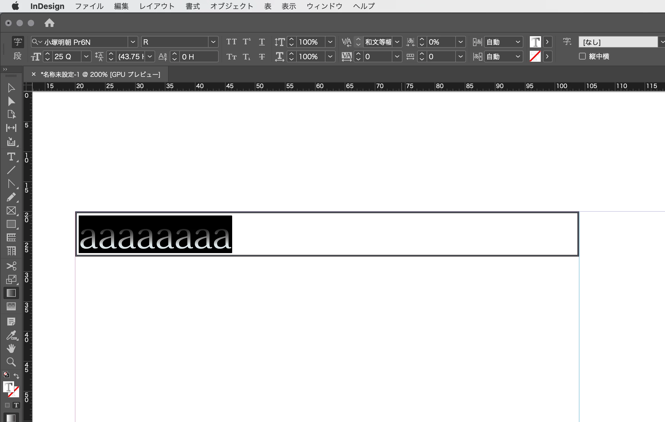Image resolution: width=665 pixels, height=422 pixels.
Task: Activate the Zoom magnifier tool
Action: (x=11, y=362)
